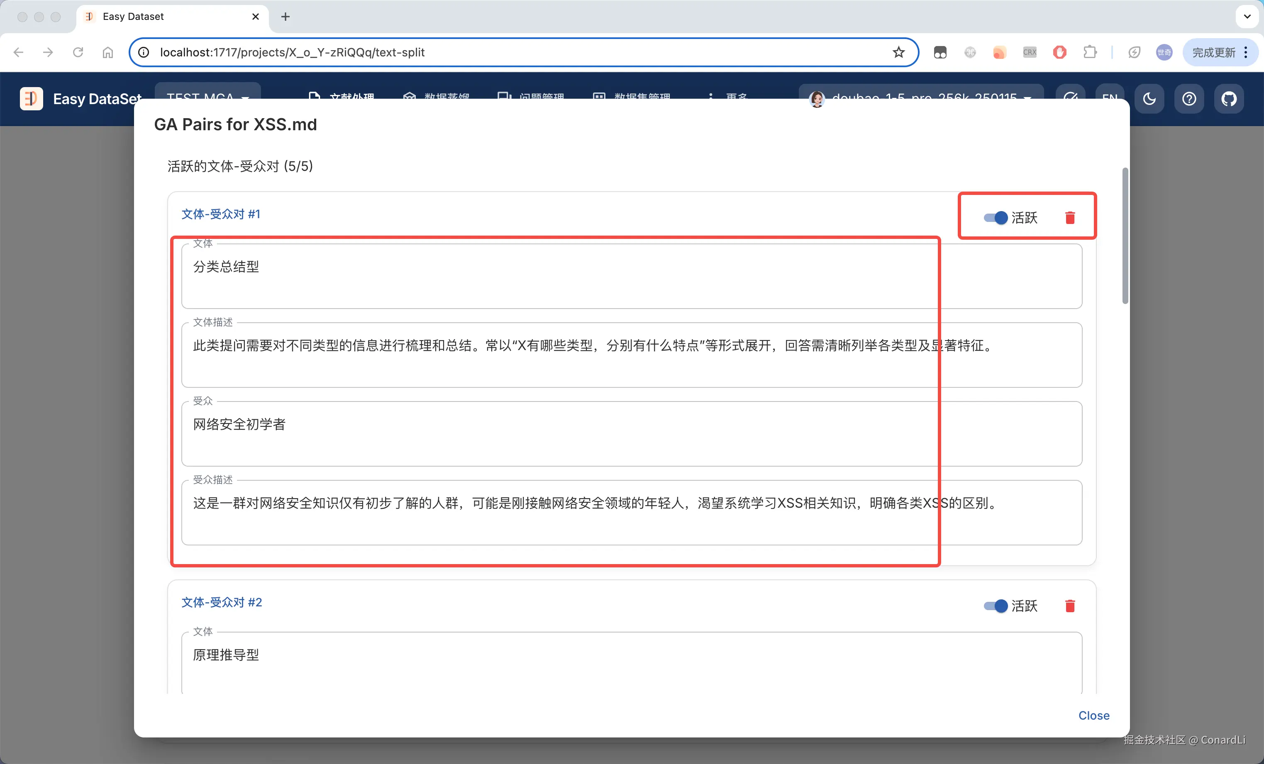Expand the browser tab search chevron
The image size is (1264, 764).
[1247, 17]
